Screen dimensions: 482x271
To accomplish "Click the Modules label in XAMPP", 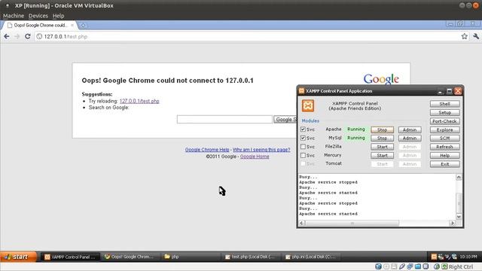I will click(310, 120).
